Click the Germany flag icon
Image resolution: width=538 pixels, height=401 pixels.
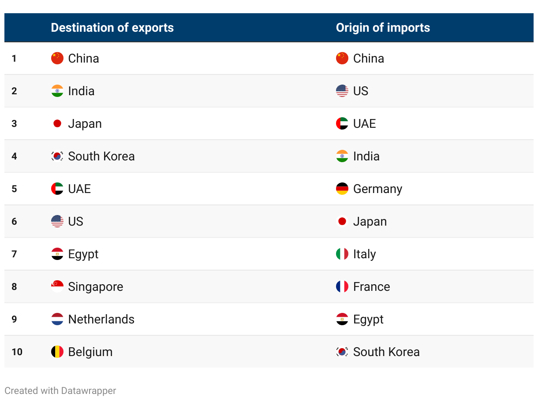tap(342, 189)
